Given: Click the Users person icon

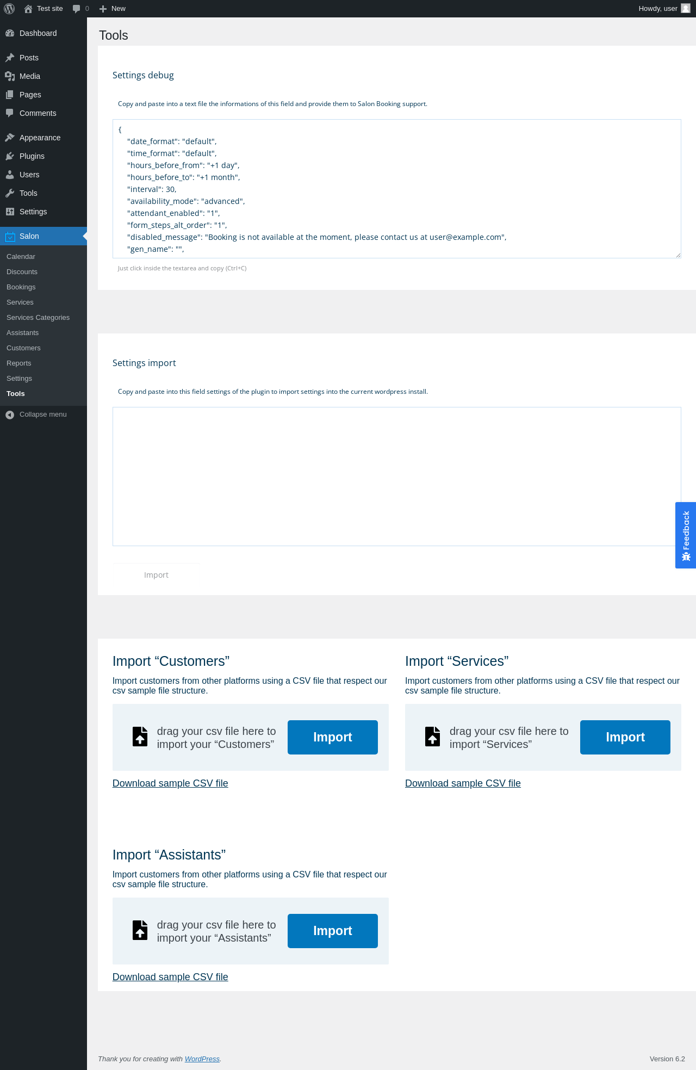Looking at the screenshot, I should [10, 175].
